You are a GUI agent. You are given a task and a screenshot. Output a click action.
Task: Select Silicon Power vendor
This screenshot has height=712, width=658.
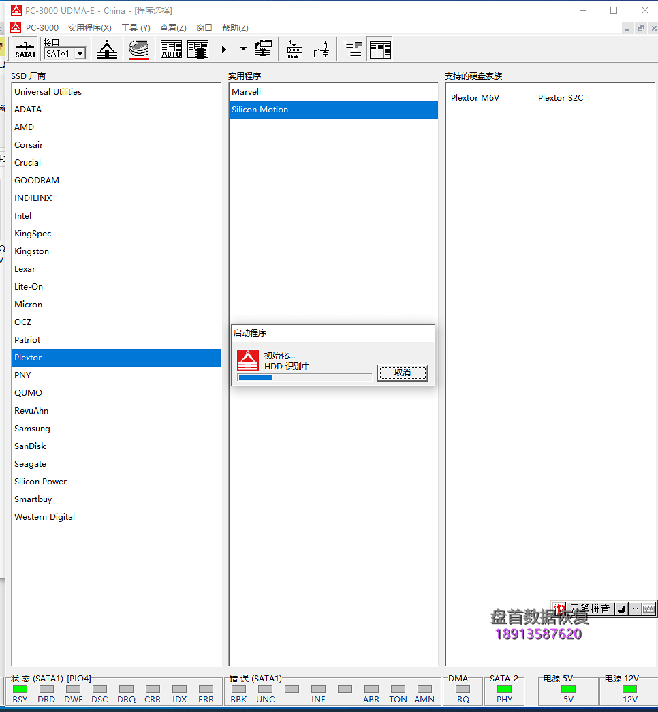(x=116, y=481)
